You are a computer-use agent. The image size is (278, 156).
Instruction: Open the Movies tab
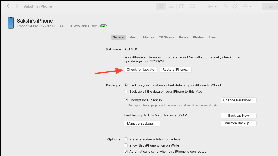148,37
